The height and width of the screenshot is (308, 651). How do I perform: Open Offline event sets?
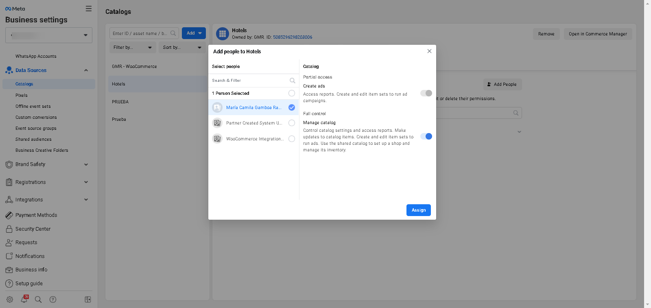[x=33, y=106]
